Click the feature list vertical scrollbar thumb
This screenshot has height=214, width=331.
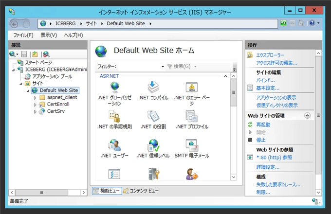[234, 92]
